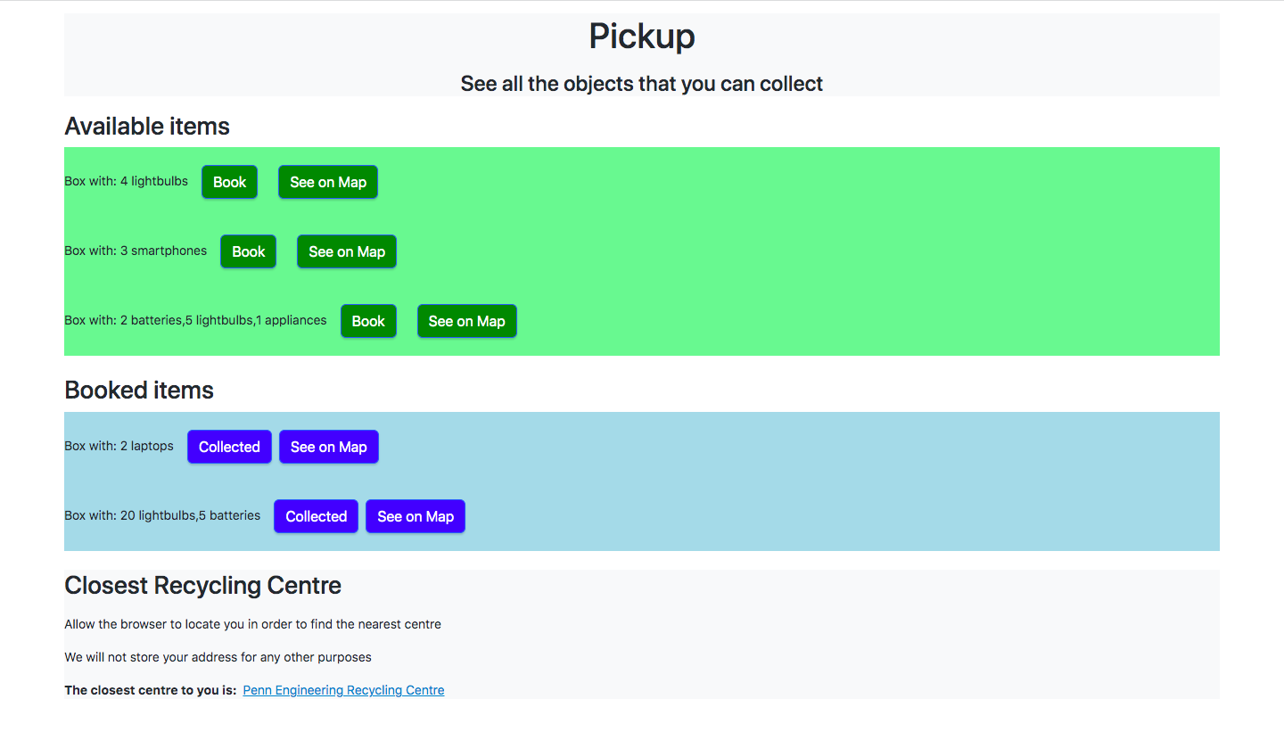Click the 'Box with: 3 smartphones' text
Image resolution: width=1284 pixels, height=732 pixels.
tap(136, 251)
